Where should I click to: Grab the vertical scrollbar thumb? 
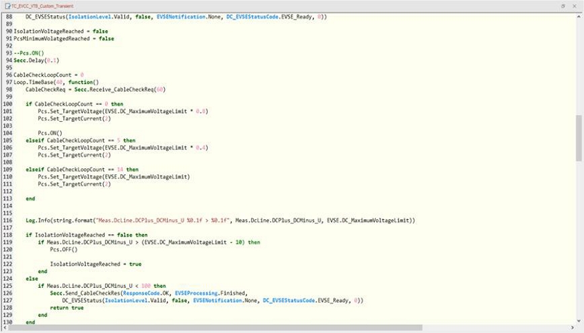pyautogui.click(x=579, y=138)
